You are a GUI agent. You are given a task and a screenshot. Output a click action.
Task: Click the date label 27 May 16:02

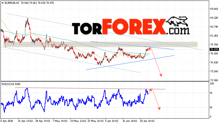coord(96,121)
